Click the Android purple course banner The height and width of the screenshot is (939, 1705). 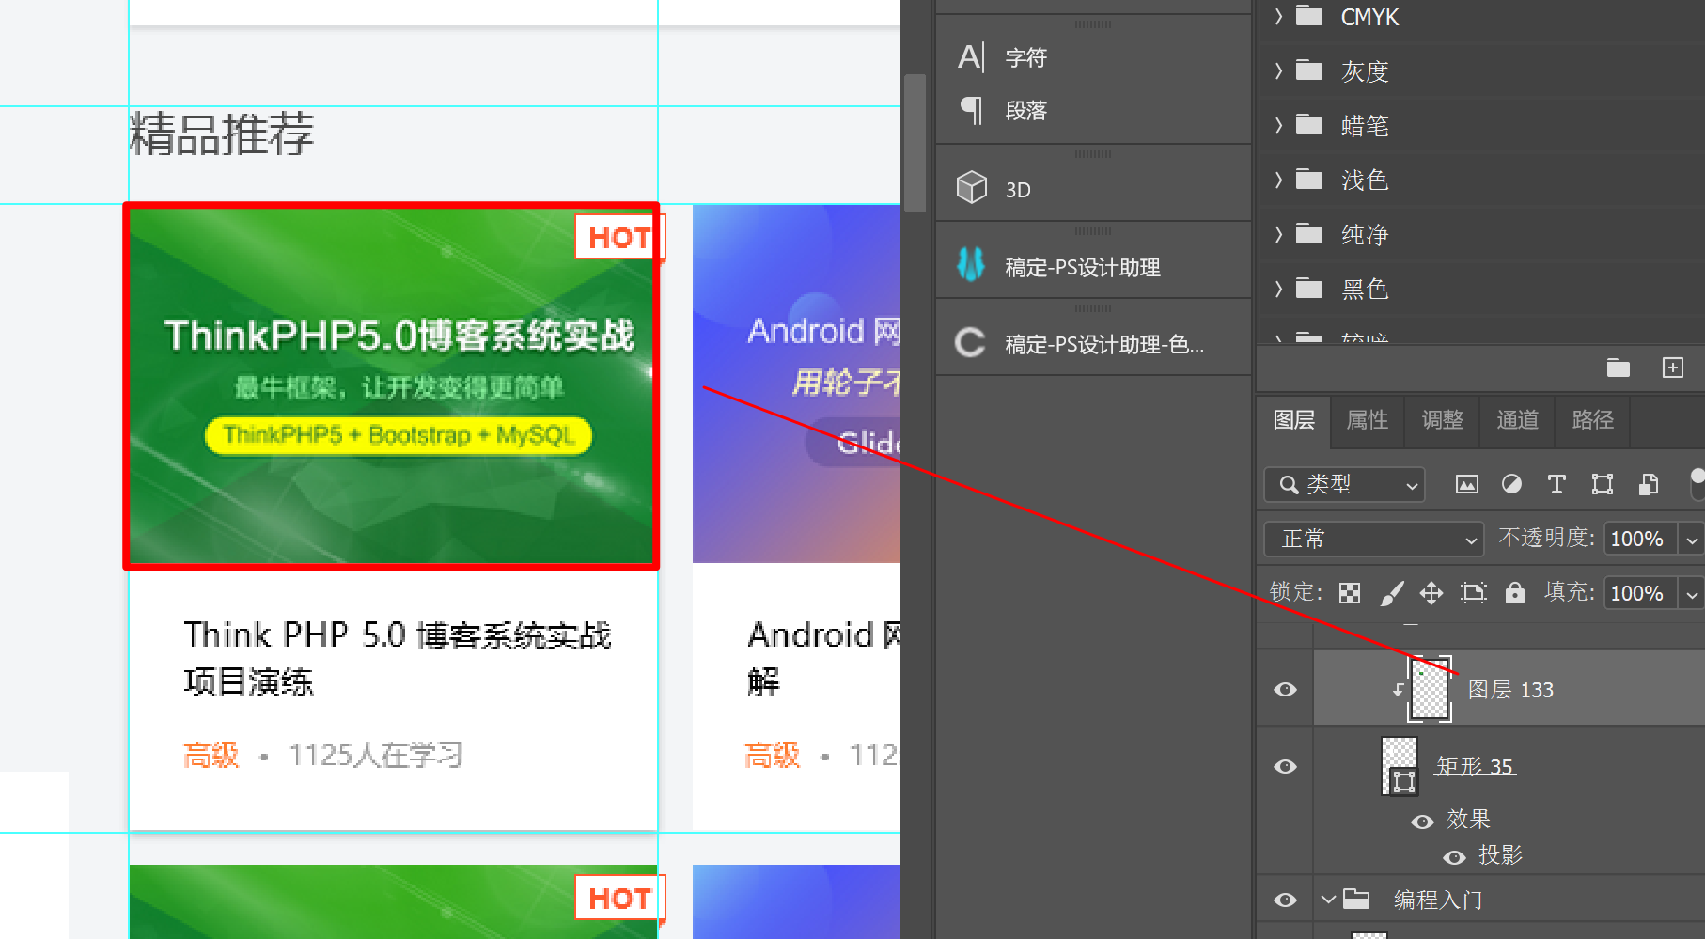[x=796, y=384]
